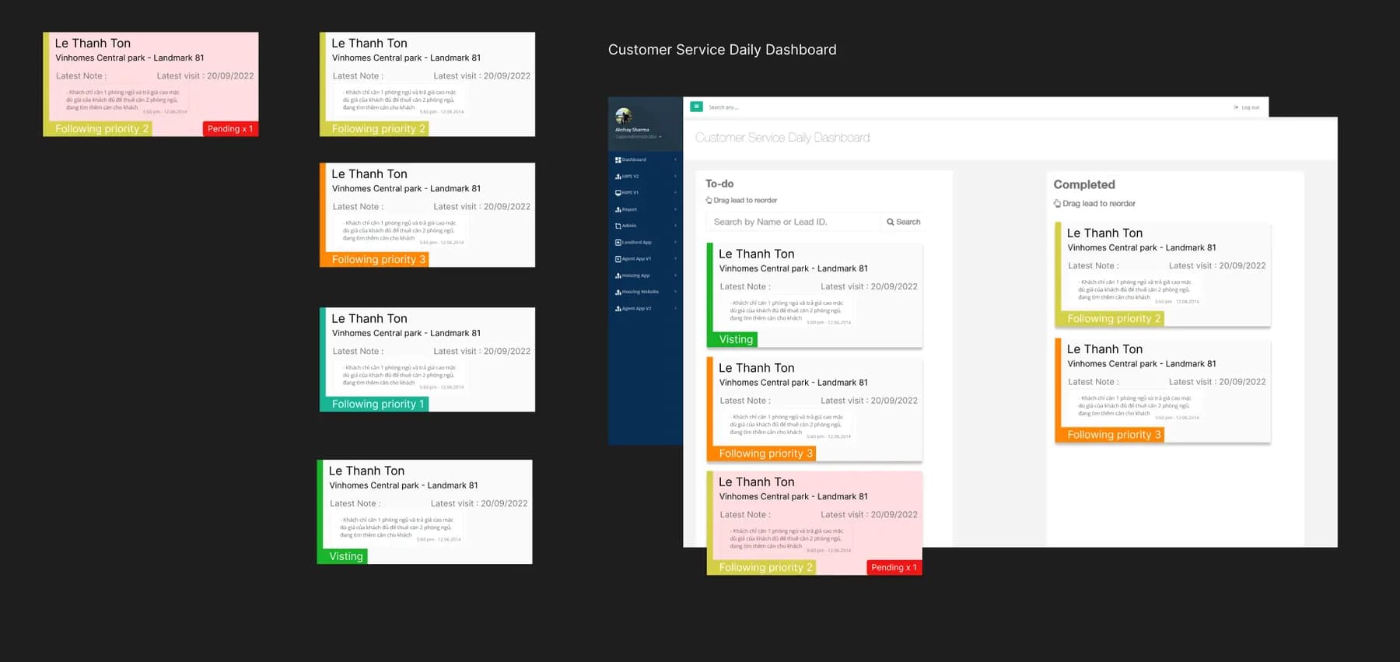The width and height of the screenshot is (1400, 662).
Task: Click the HIPS V1 monitor icon
Action: 618,193
